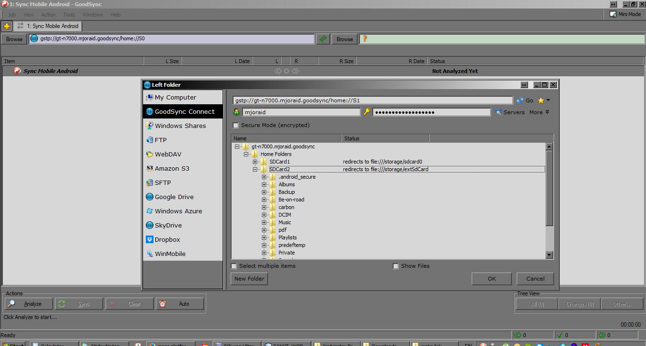This screenshot has height=346, width=646.
Task: Click the green check counter in status bar
Action: (x=559, y=335)
